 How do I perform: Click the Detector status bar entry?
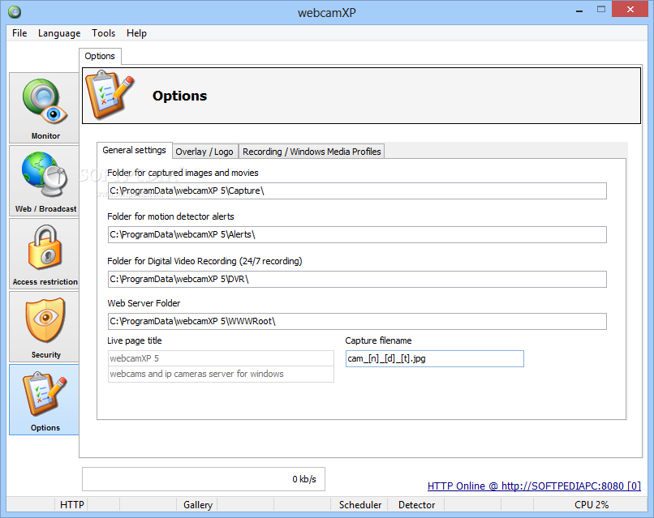click(416, 505)
